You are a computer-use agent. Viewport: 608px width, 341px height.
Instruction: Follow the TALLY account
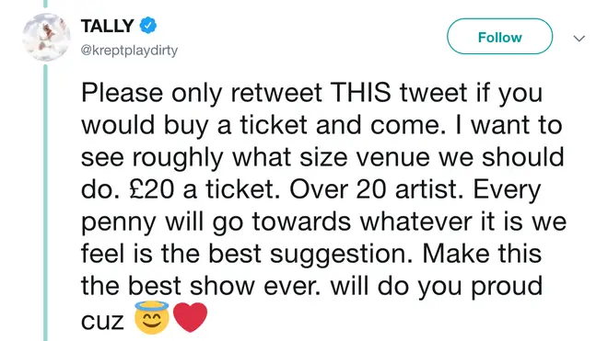click(x=499, y=37)
